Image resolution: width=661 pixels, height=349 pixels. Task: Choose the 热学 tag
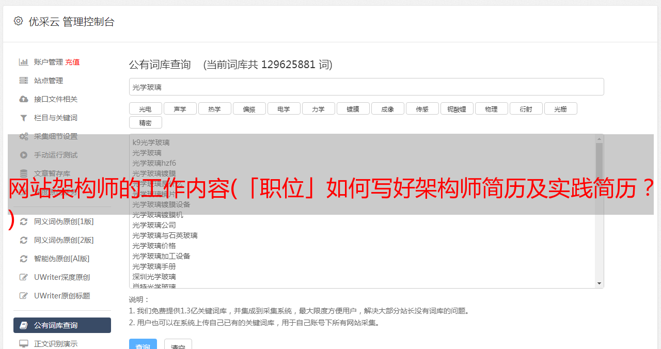pyautogui.click(x=214, y=108)
